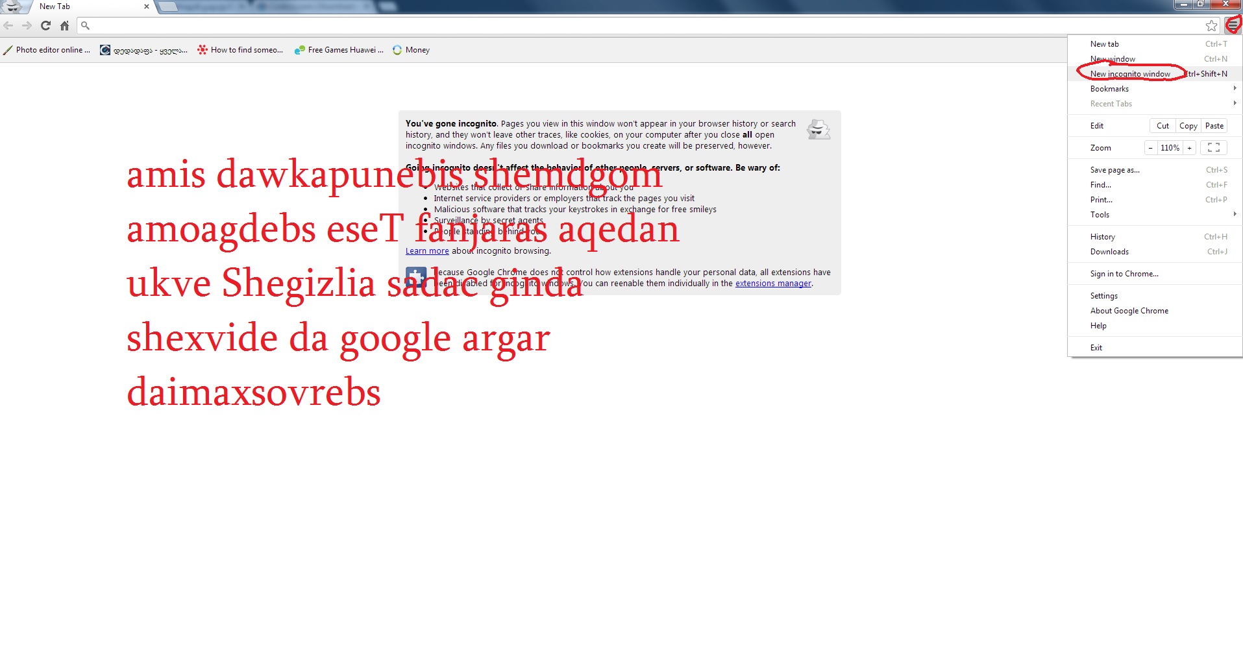The image size is (1243, 669).
Task: Choose Find from the menu
Action: [1155, 185]
